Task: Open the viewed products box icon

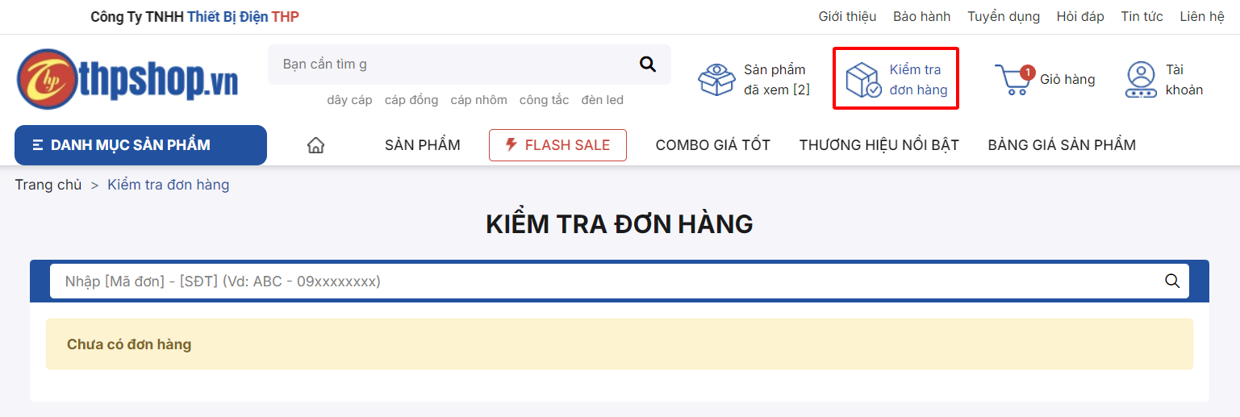Action: pyautogui.click(x=716, y=80)
